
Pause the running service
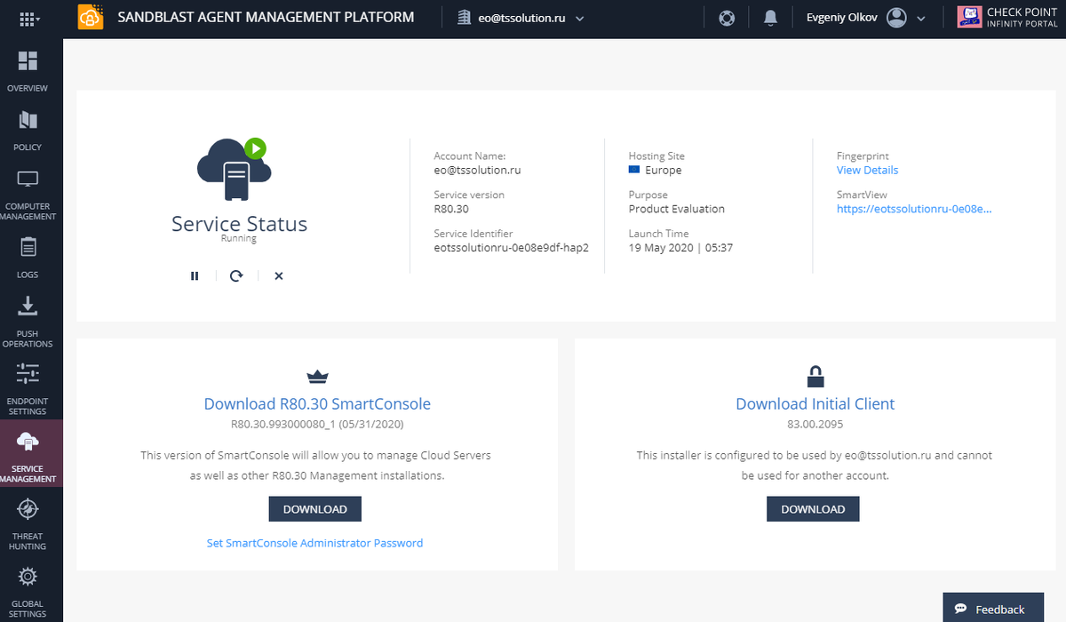[195, 276]
